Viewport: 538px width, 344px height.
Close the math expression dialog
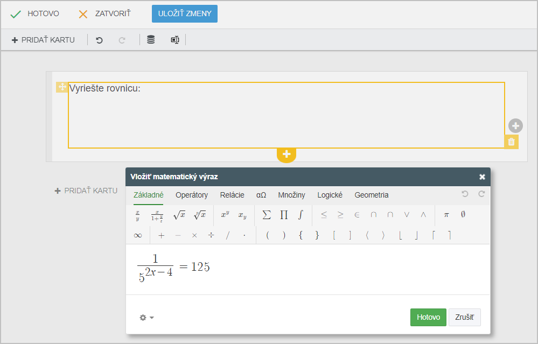482,177
